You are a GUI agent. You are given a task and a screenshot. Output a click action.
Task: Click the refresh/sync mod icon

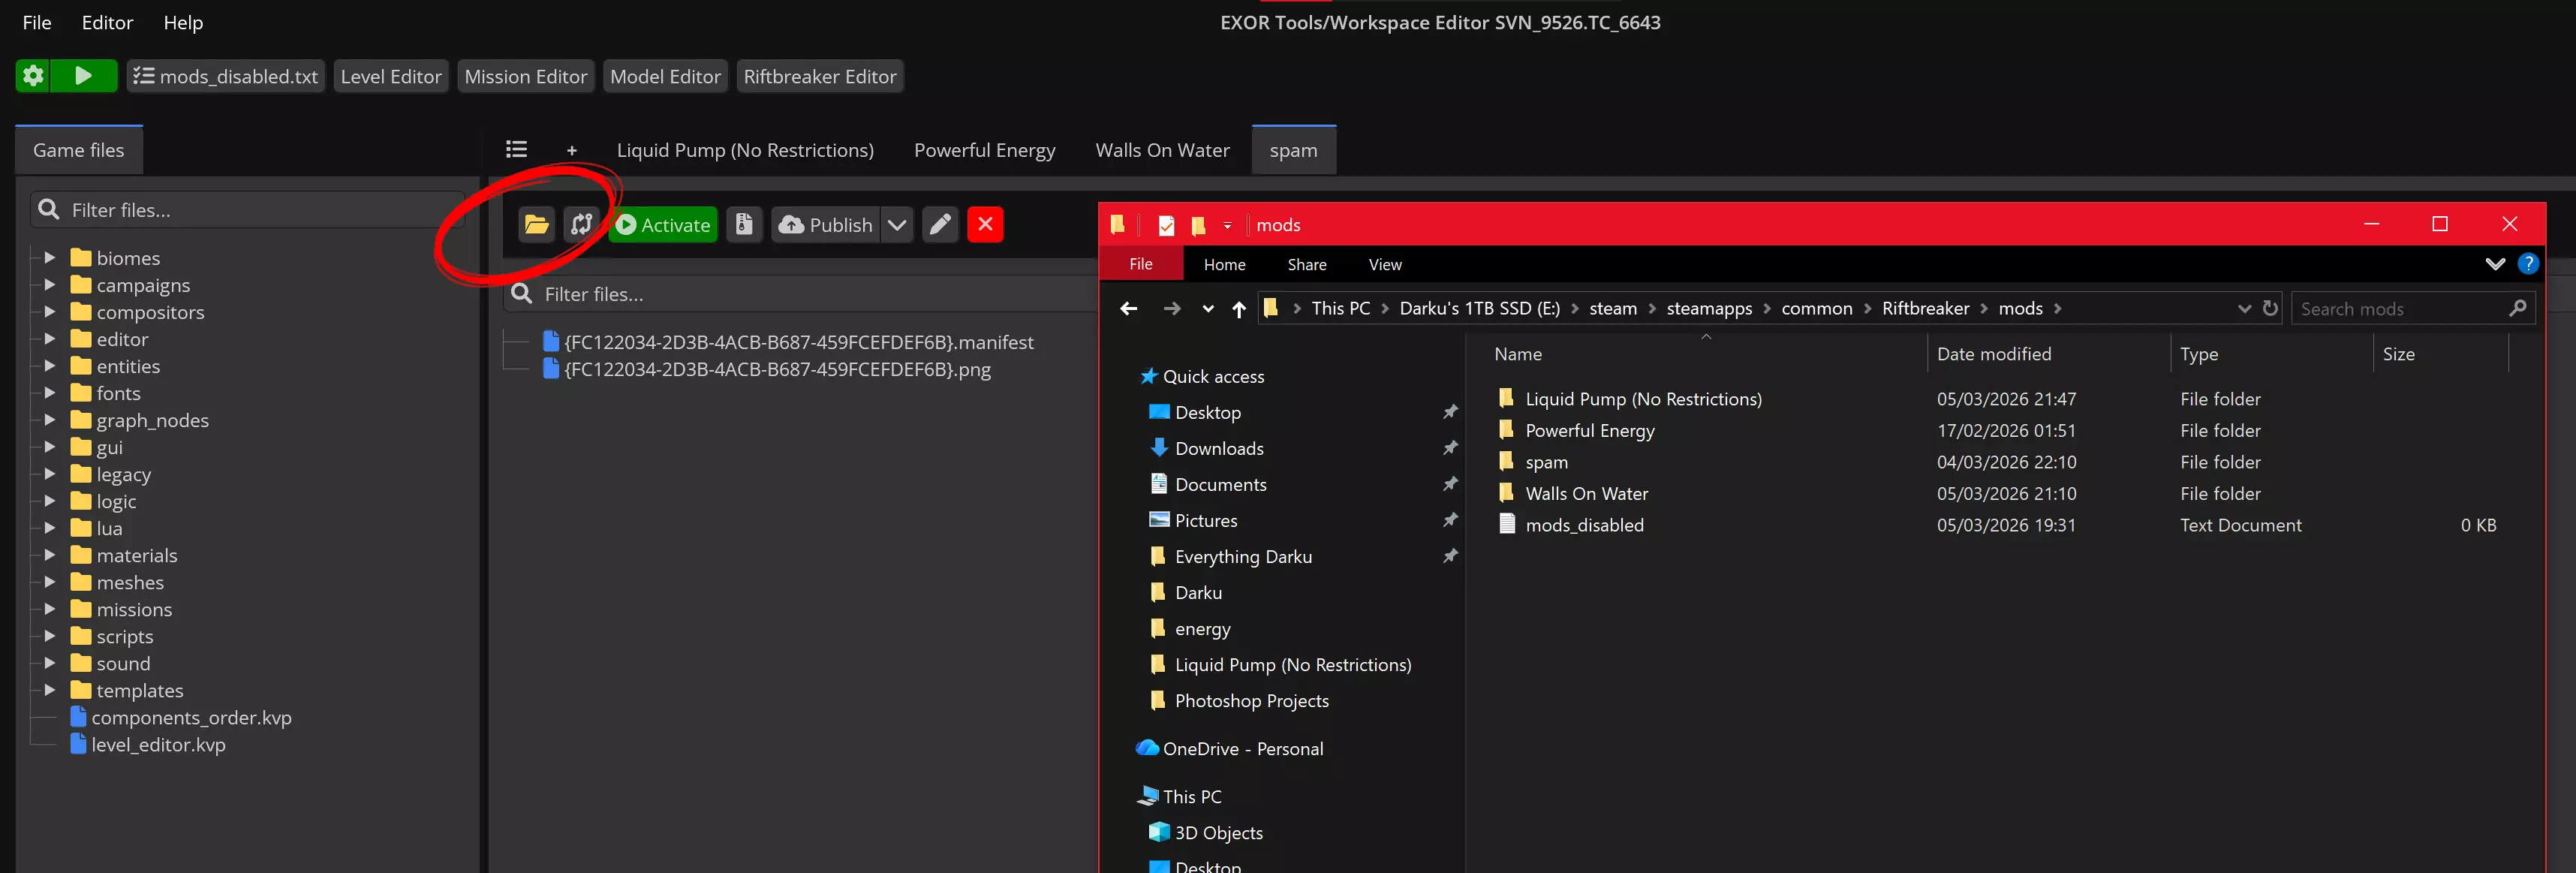pyautogui.click(x=581, y=225)
